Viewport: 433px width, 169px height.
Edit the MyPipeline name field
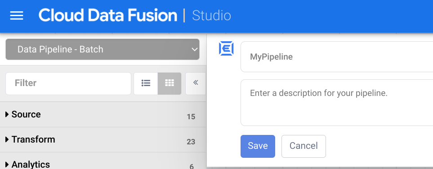coord(337,56)
